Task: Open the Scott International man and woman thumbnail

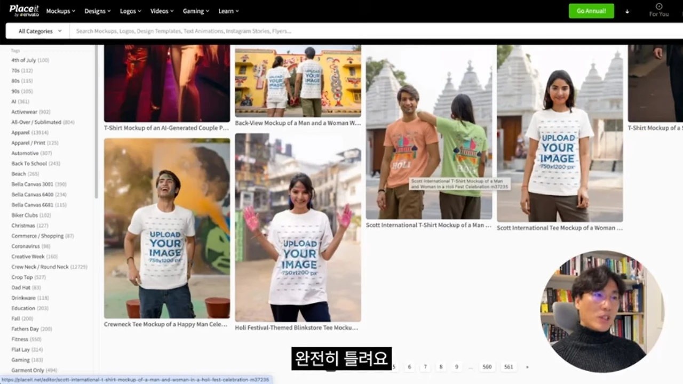Action: tap(429, 132)
